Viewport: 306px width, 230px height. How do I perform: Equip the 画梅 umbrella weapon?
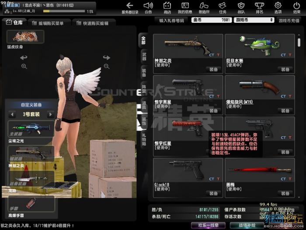(x=285, y=194)
